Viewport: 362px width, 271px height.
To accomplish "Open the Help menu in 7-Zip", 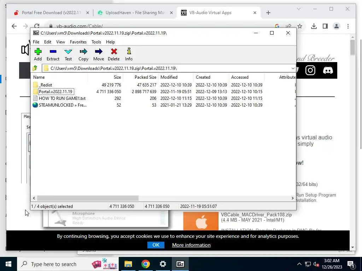I will (x=110, y=42).
